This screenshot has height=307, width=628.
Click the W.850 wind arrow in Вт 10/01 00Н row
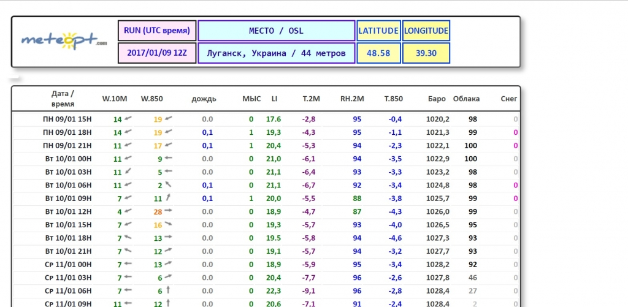click(x=169, y=158)
